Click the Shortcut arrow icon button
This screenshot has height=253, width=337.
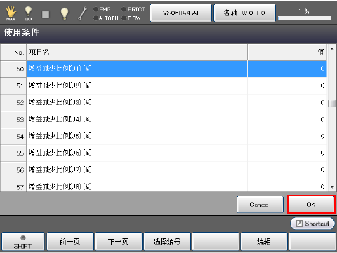coord(312,224)
